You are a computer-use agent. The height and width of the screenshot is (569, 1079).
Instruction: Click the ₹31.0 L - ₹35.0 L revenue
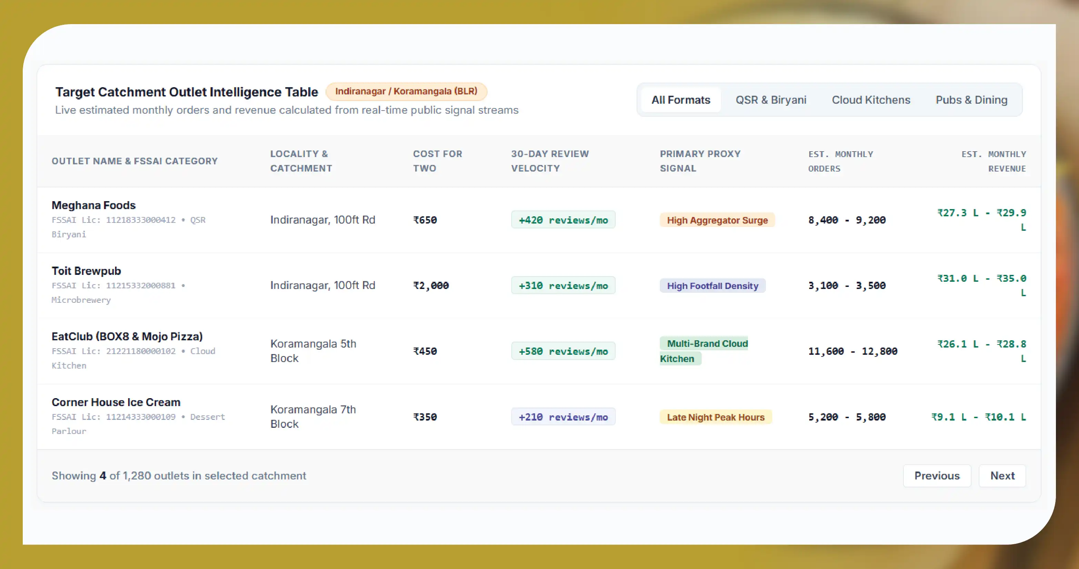point(982,286)
